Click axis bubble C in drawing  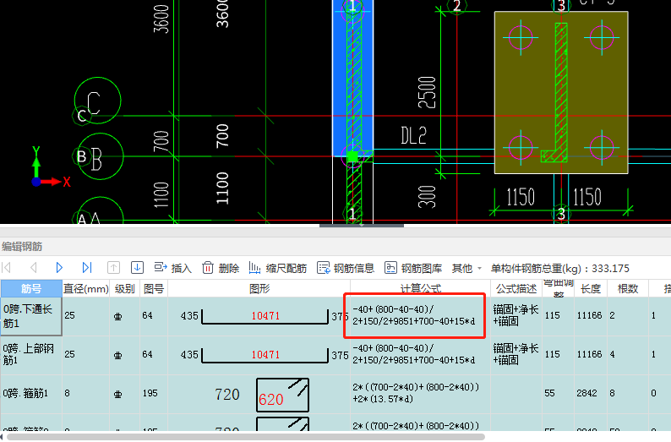click(x=97, y=101)
